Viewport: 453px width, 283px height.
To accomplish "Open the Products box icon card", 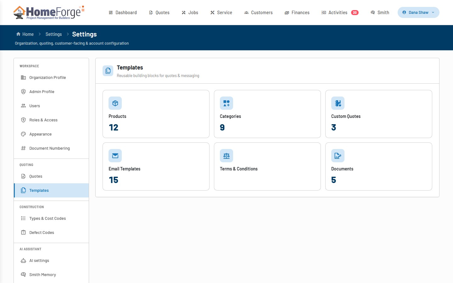I will [156, 114].
